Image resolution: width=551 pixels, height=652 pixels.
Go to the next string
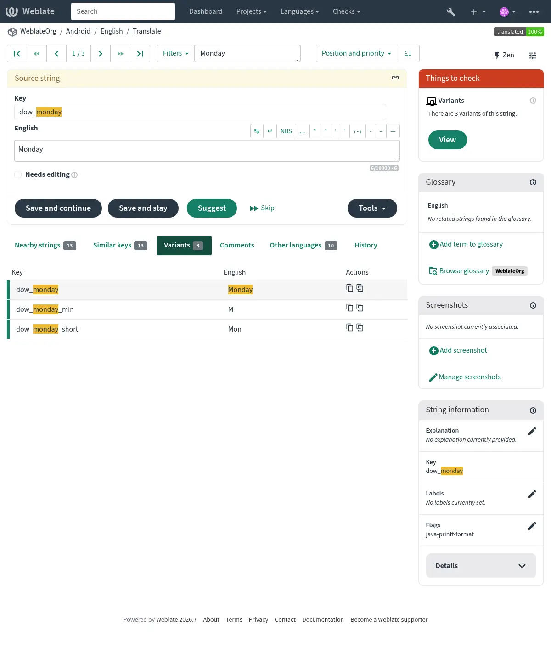[101, 53]
